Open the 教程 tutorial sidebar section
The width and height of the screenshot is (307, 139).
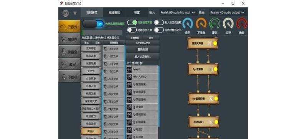[x=69, y=64]
